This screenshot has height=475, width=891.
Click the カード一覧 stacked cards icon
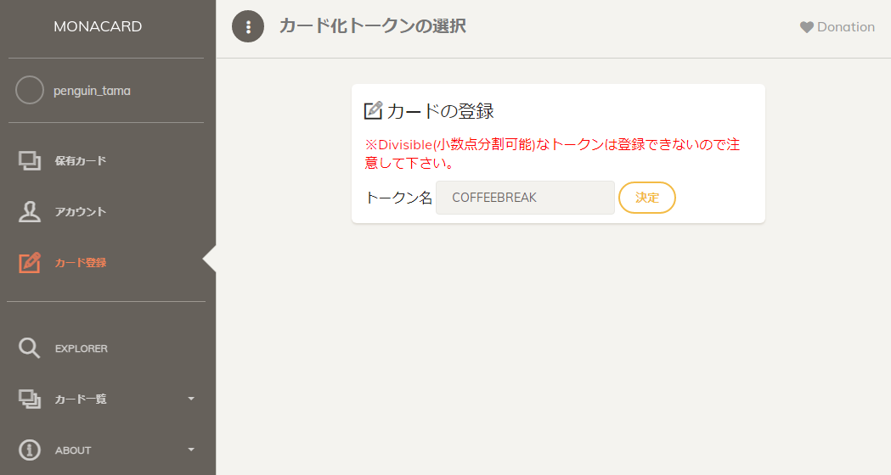tap(30, 399)
